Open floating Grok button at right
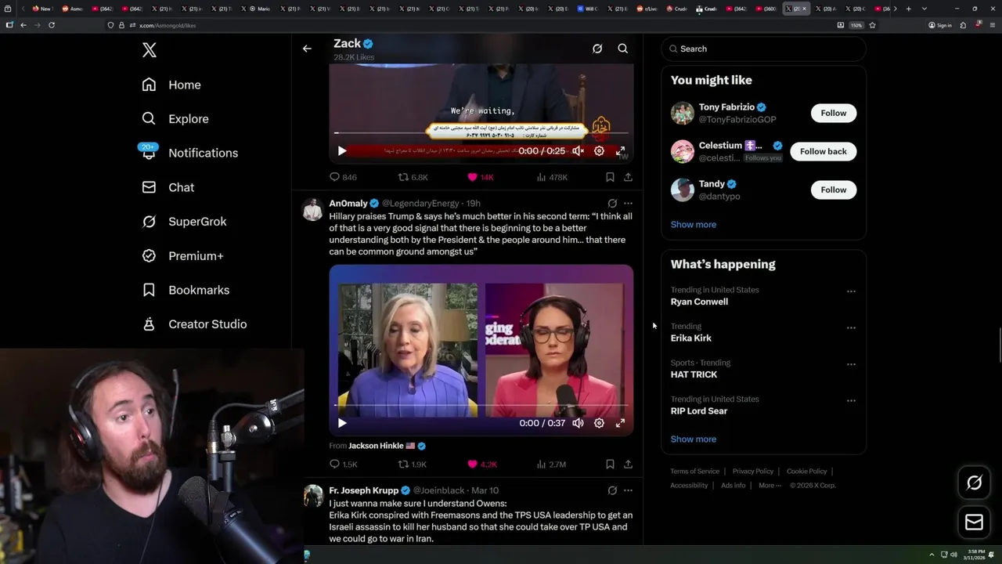Image resolution: width=1002 pixels, height=564 pixels. click(x=974, y=483)
